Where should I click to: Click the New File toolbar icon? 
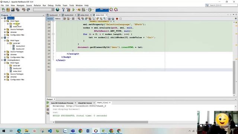(3, 10)
